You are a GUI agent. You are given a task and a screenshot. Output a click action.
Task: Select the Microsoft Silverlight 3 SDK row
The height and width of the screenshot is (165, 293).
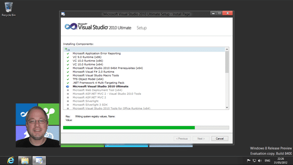90,105
